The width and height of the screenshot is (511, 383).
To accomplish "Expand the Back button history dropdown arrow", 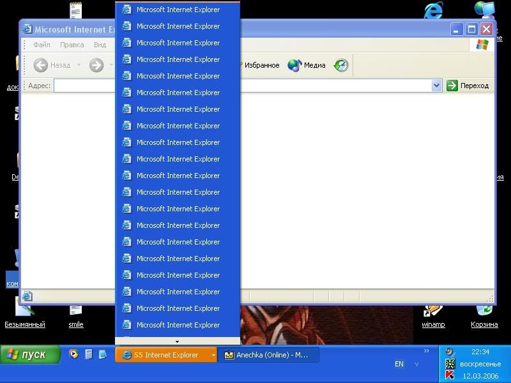I will point(79,65).
